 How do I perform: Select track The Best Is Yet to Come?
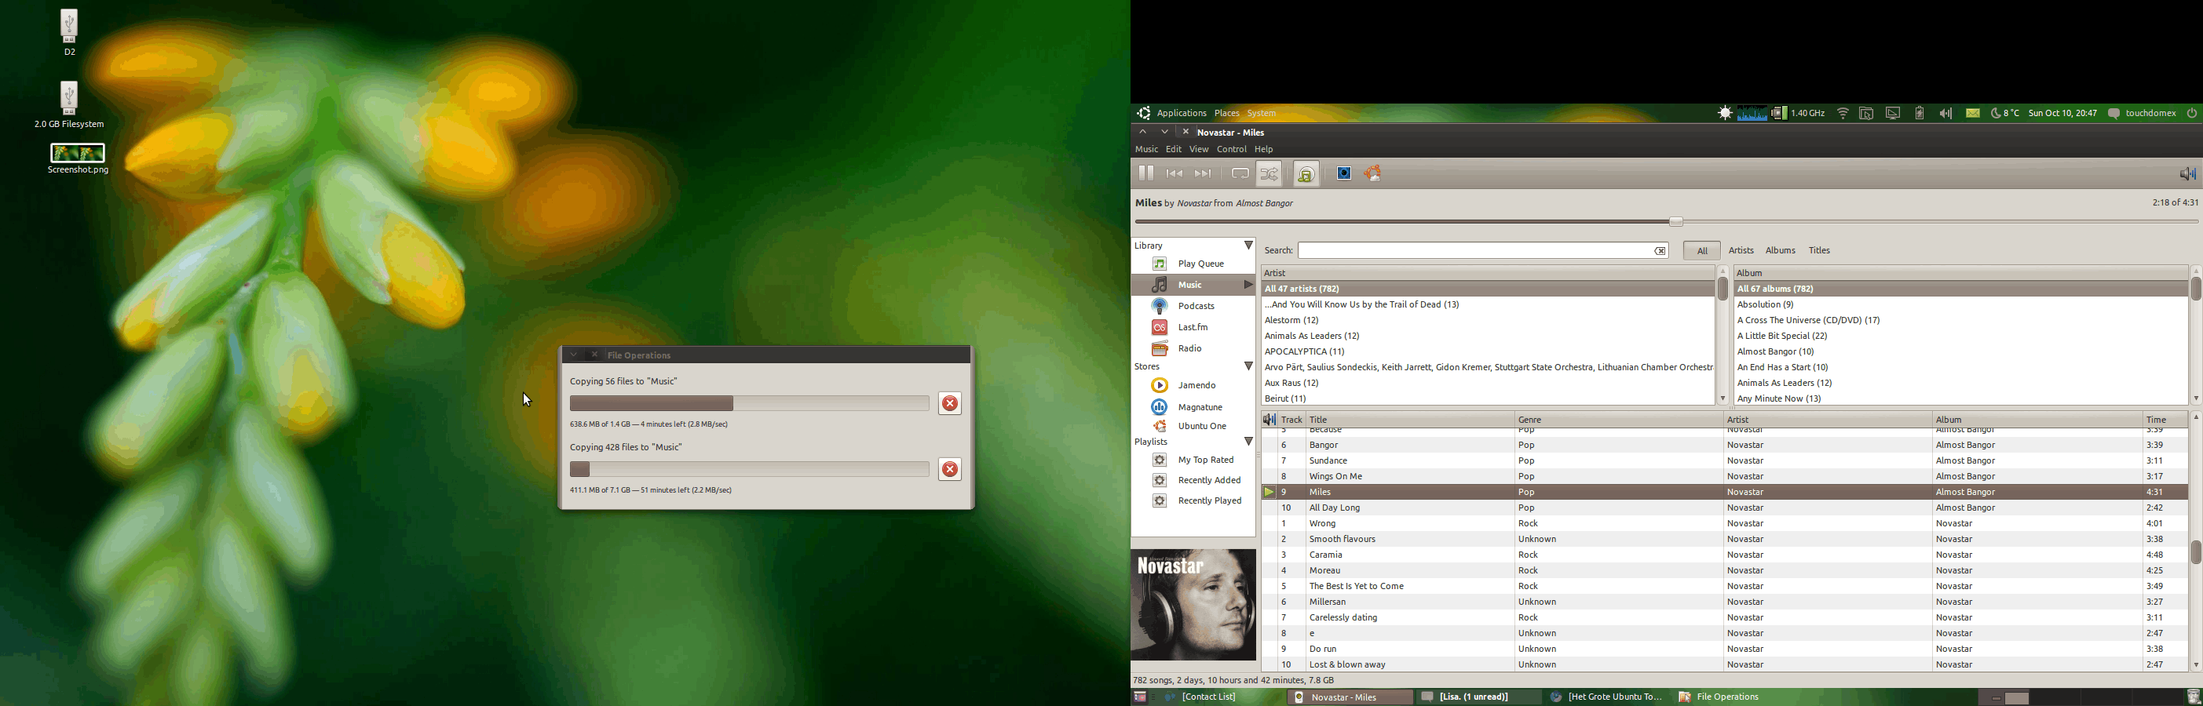click(1724, 586)
